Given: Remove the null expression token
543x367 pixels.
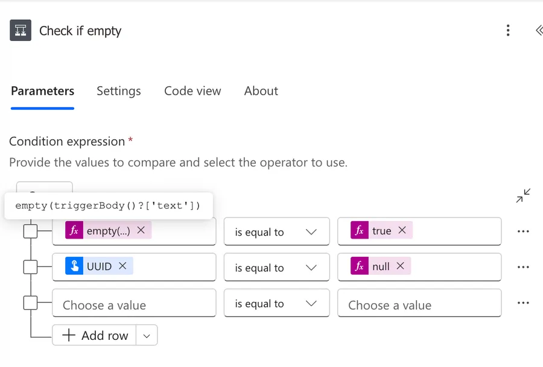Looking at the screenshot, I should 400,266.
